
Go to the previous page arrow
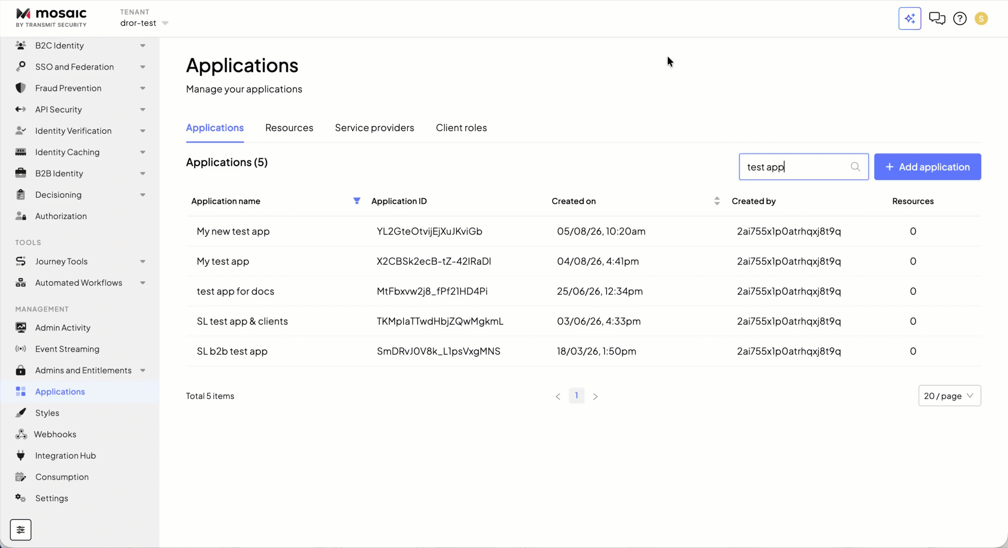558,396
